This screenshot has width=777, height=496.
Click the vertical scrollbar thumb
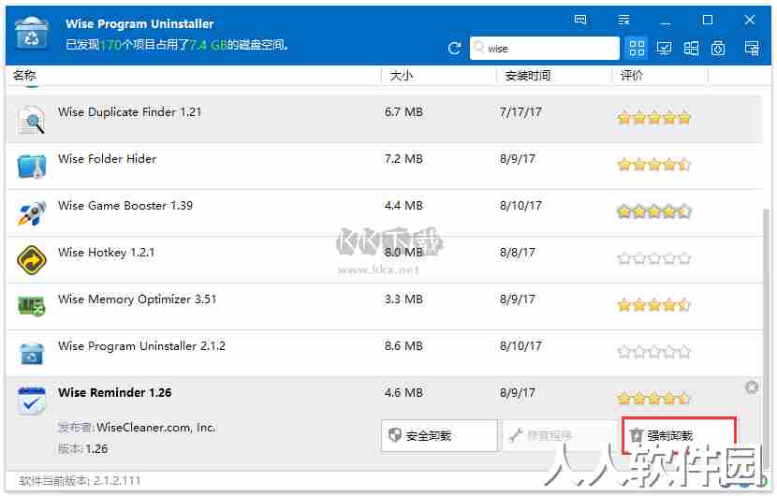766,337
